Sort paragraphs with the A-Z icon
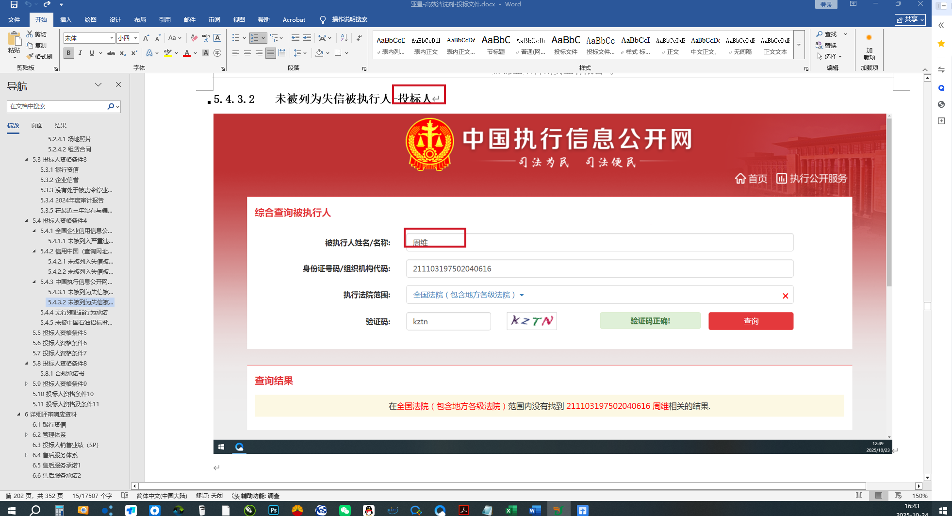The width and height of the screenshot is (952, 516). tap(344, 38)
